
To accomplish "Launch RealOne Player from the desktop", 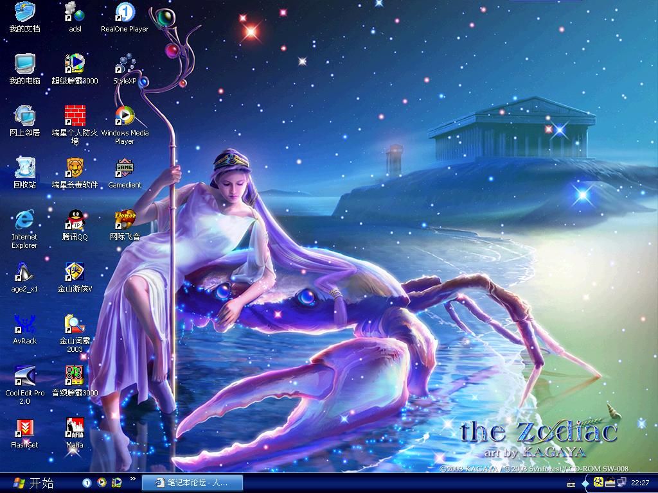I will click(125, 17).
